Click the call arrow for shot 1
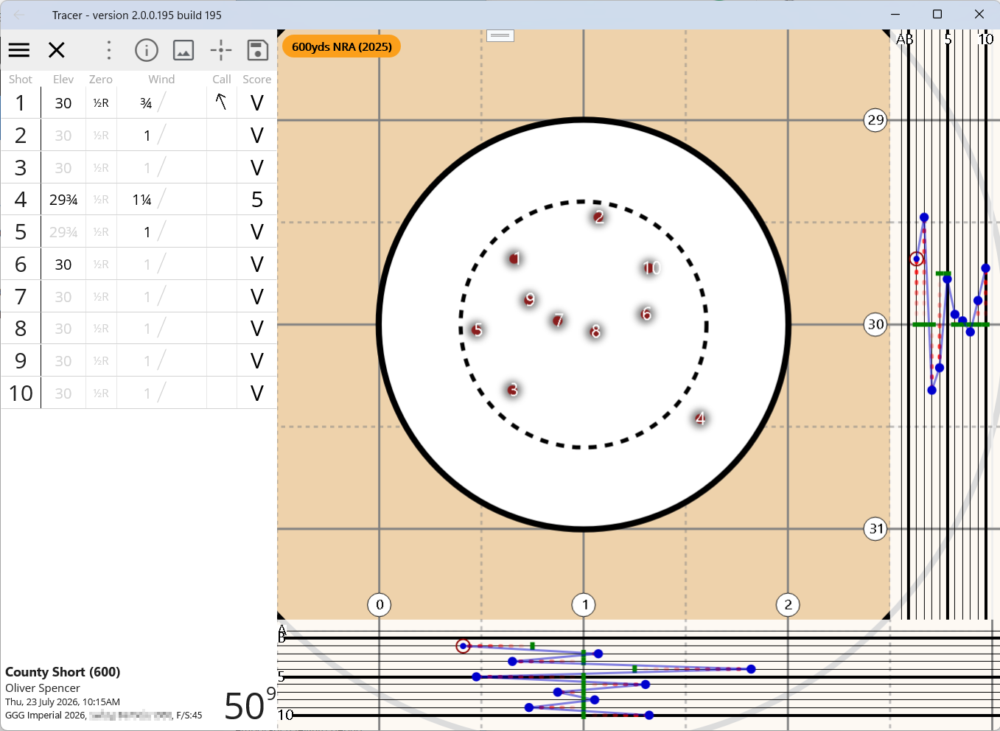Viewport: 1000px width, 731px height. click(221, 102)
